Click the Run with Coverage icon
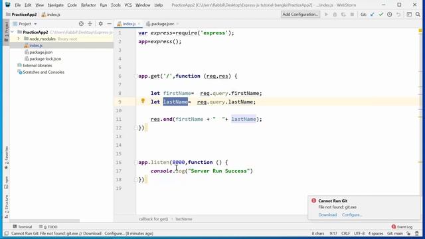 pyautogui.click(x=343, y=15)
